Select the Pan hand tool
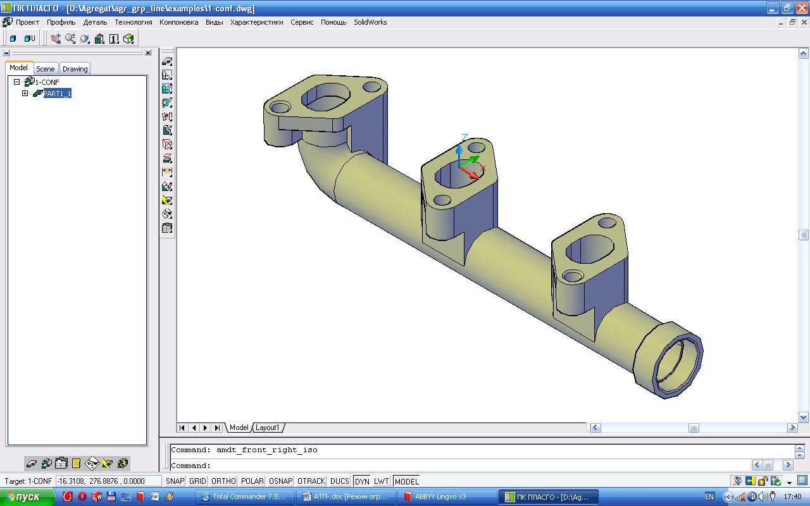 56,39
